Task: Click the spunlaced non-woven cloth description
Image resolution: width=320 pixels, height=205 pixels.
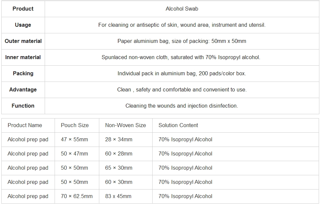Action: (x=181, y=57)
